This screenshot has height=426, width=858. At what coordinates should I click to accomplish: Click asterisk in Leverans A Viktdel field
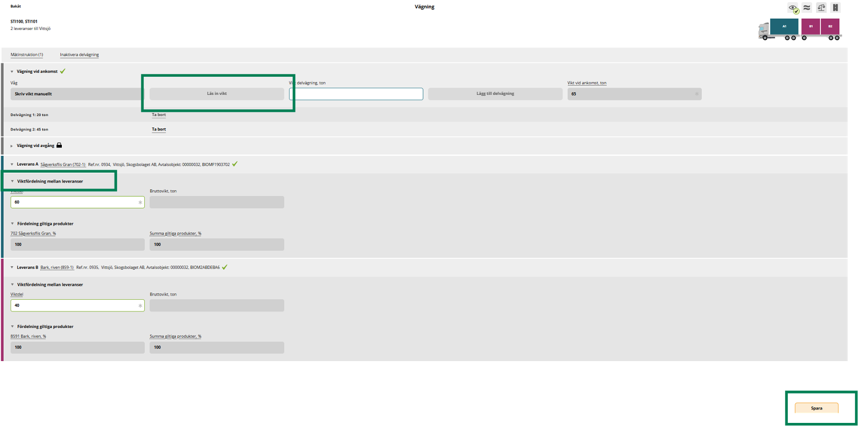[140, 202]
